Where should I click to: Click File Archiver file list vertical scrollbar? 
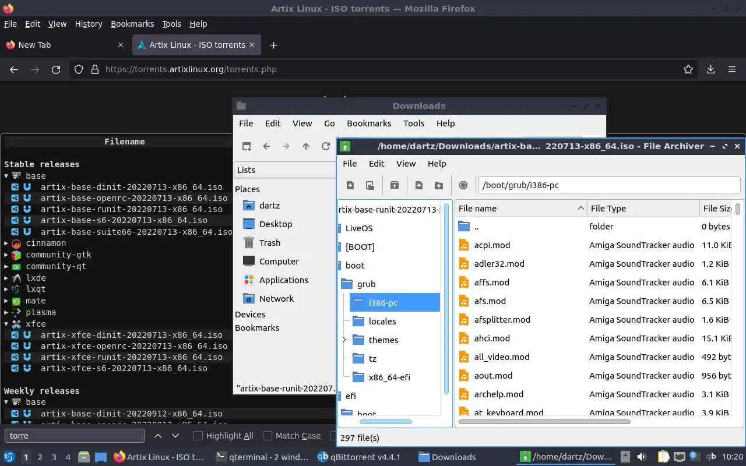738,209
